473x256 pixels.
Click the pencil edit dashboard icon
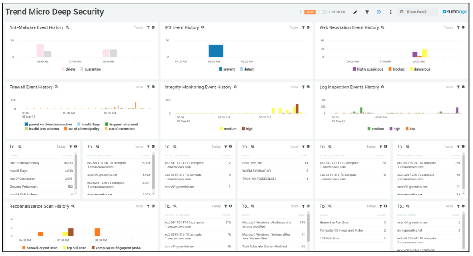pyautogui.click(x=355, y=12)
